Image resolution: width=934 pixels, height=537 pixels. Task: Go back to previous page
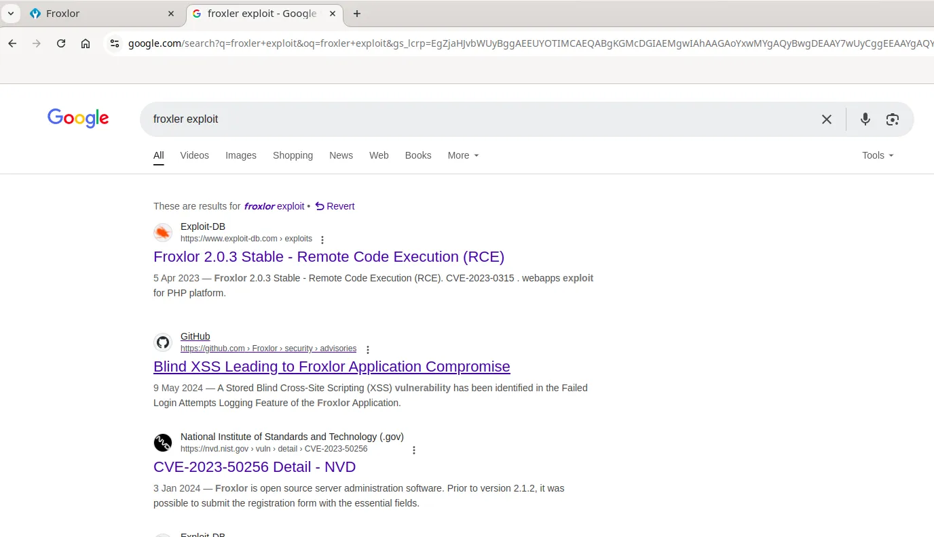point(12,43)
